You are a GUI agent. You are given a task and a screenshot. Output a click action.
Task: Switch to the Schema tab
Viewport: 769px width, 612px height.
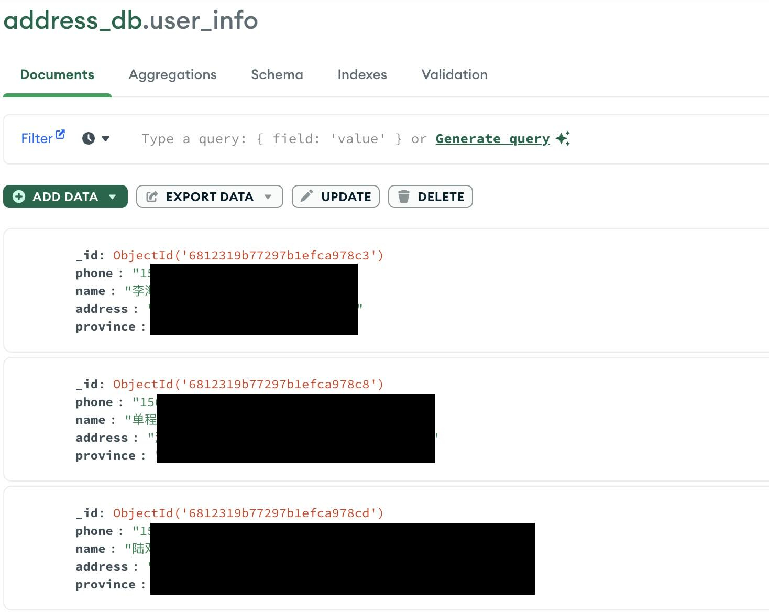[277, 74]
